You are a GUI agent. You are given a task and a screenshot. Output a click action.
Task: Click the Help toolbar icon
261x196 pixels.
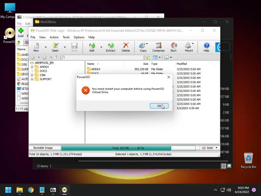point(206,47)
